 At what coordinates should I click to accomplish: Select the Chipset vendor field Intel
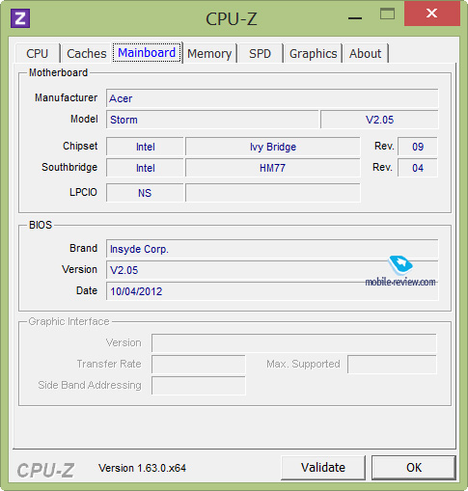tap(145, 147)
